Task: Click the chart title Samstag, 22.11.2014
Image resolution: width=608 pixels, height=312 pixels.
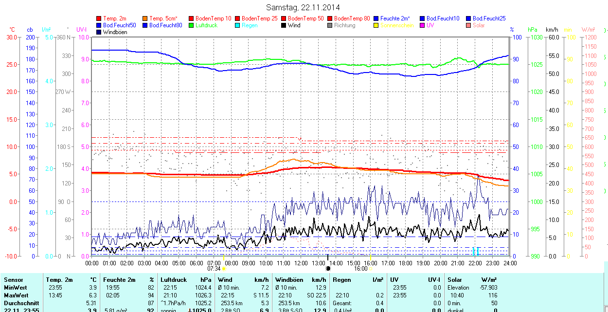Action: [304, 7]
